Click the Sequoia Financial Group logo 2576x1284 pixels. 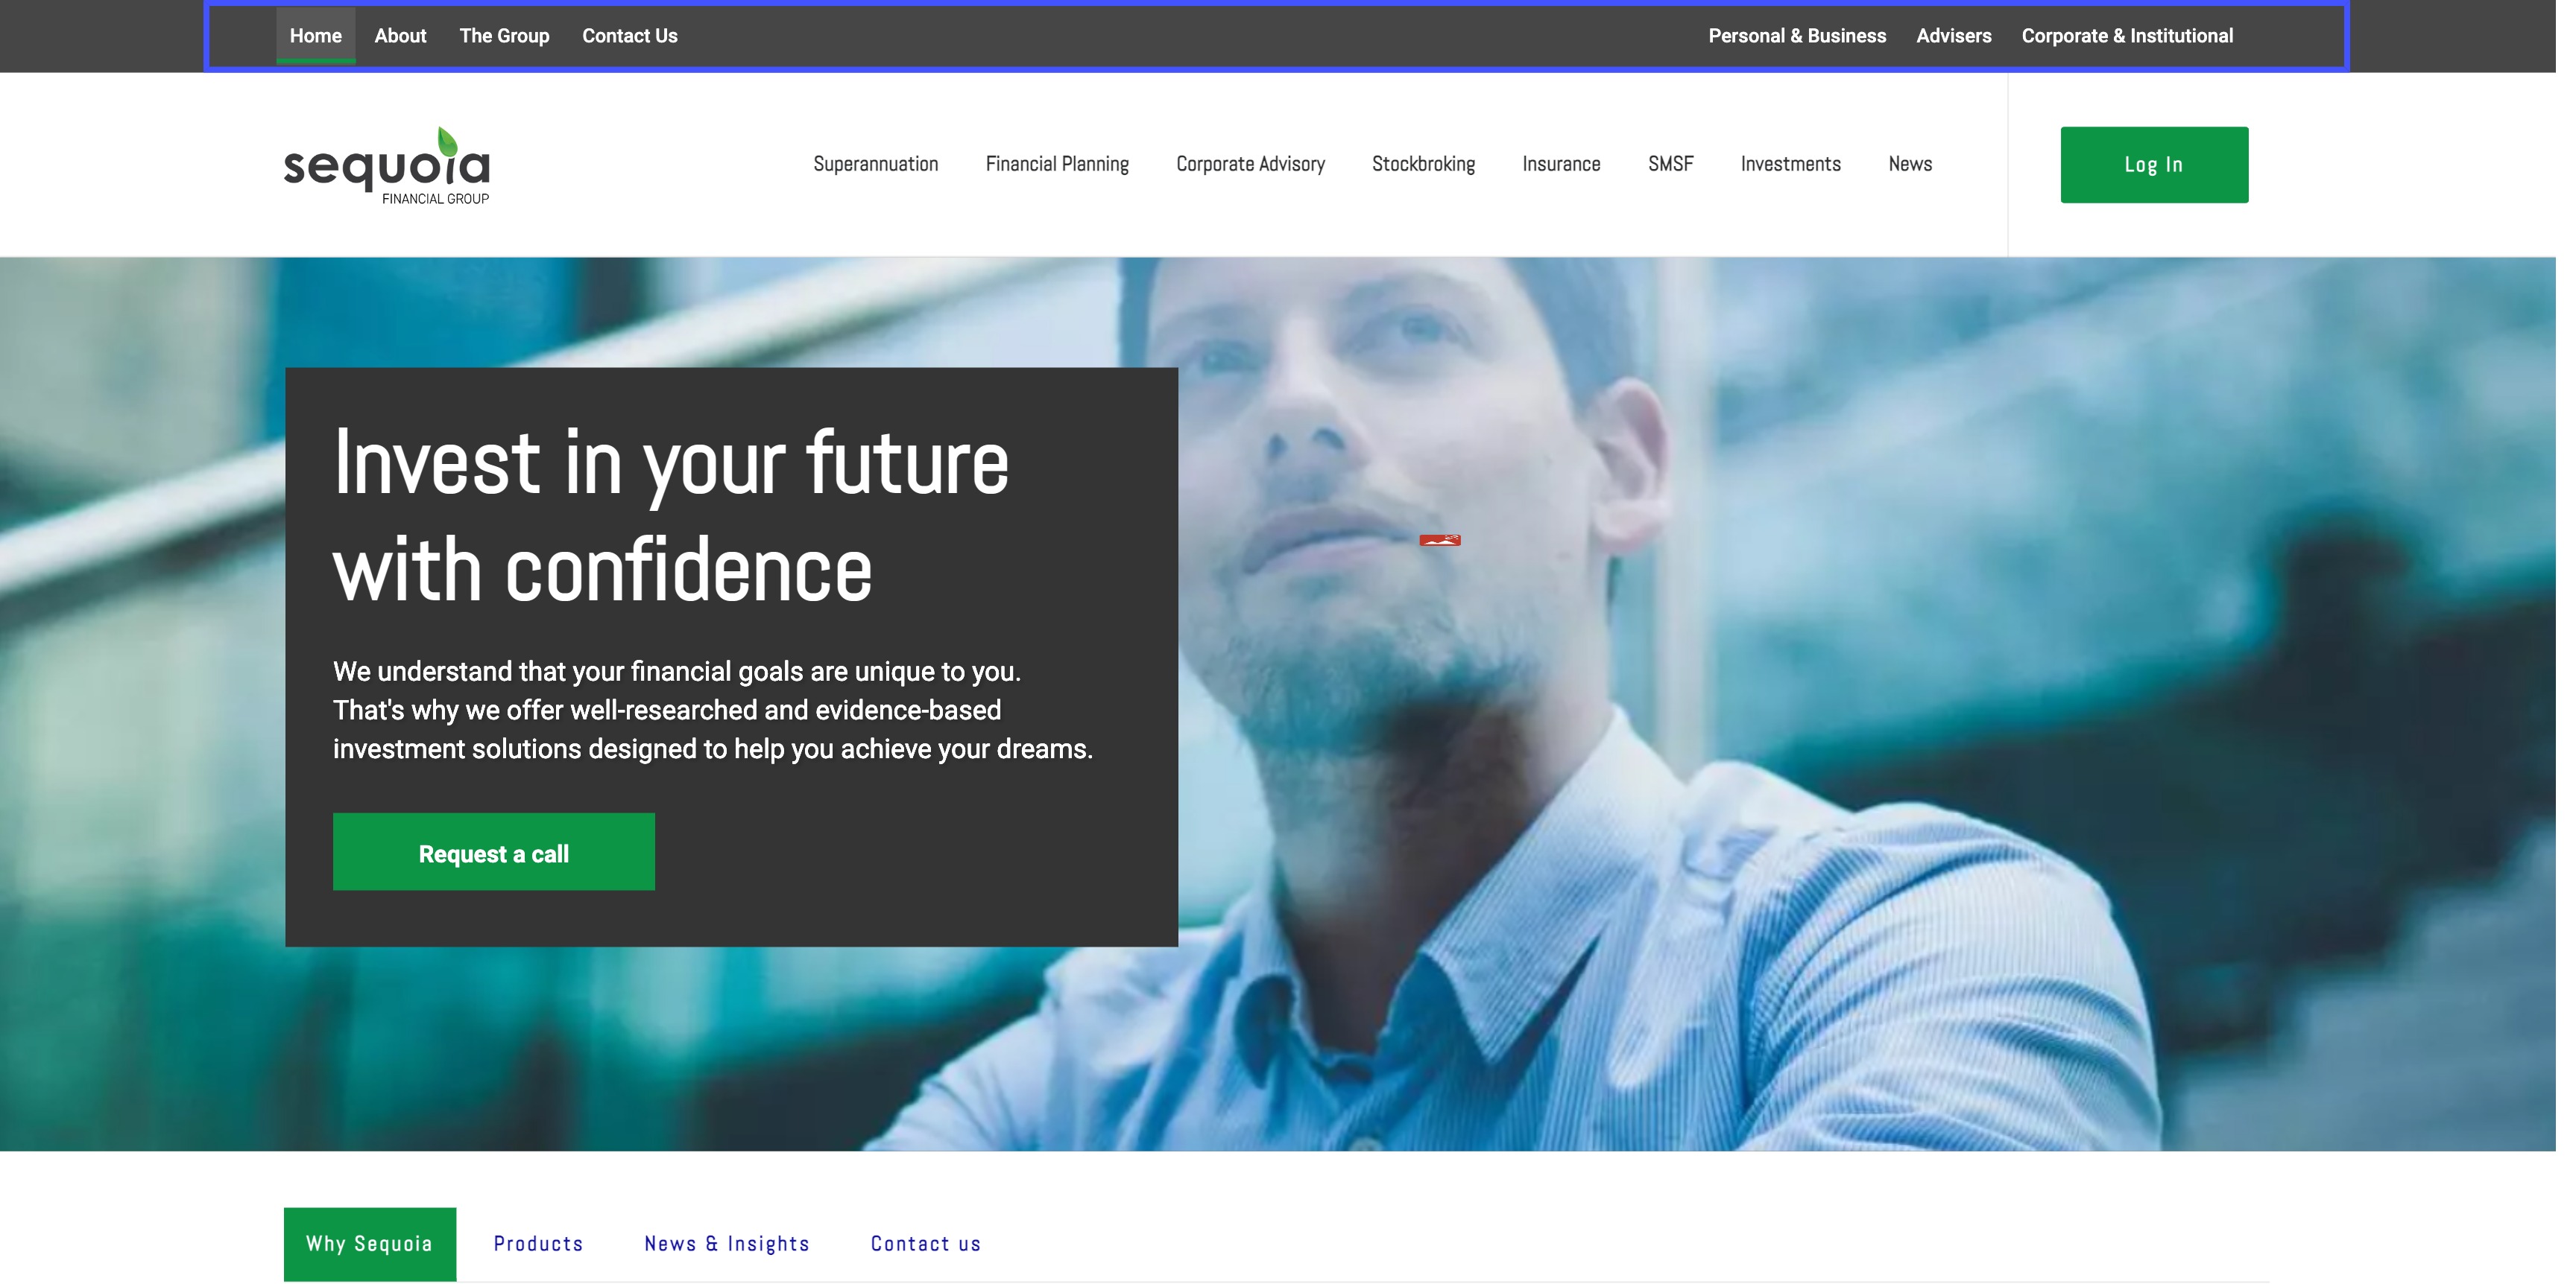click(387, 166)
